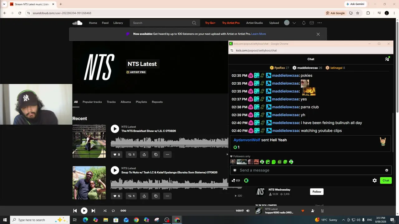399x224 pixels.
Task: Open the Soup To Nuts track artwork
Action: coord(89,183)
